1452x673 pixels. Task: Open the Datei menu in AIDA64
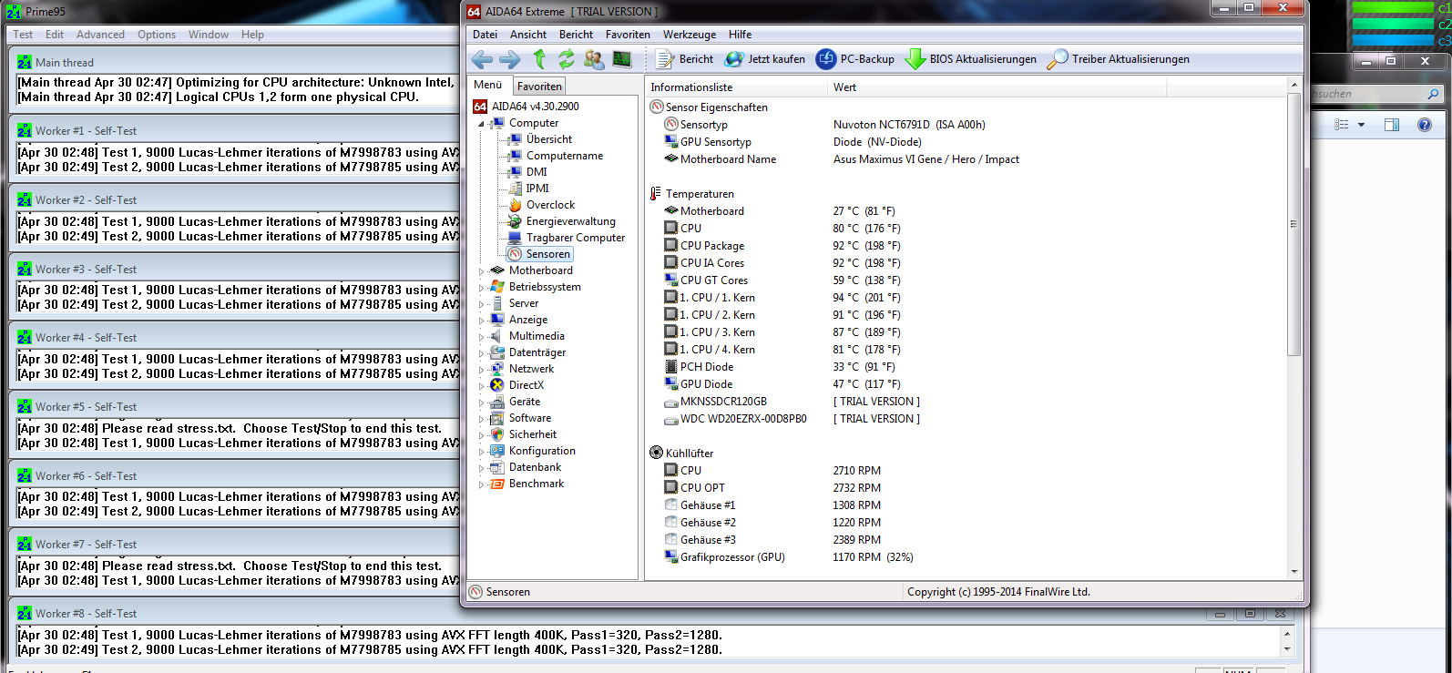[486, 35]
